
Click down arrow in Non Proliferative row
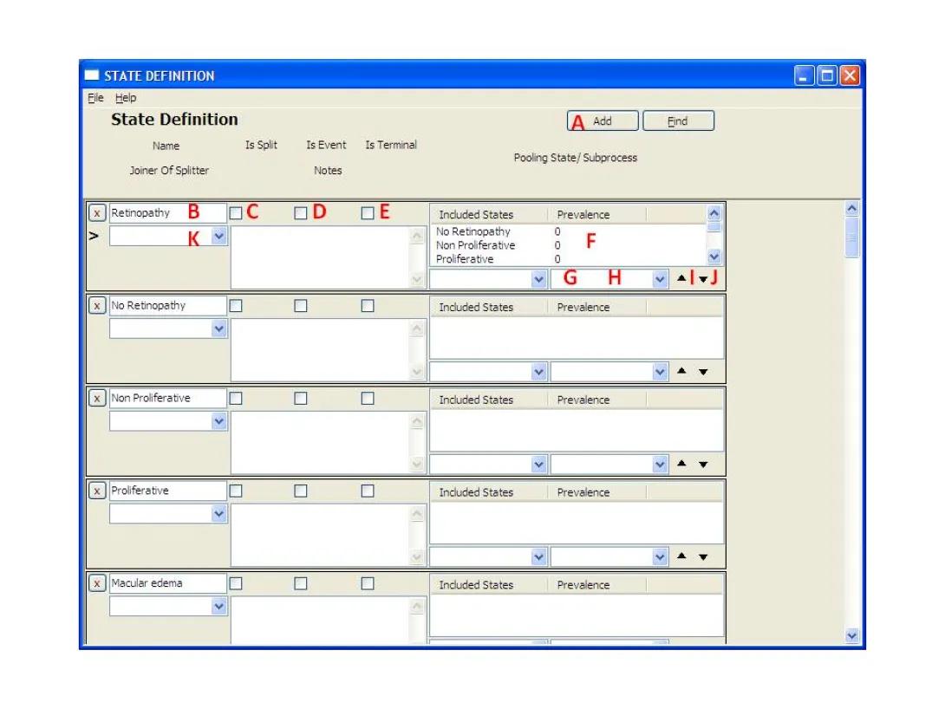click(703, 465)
